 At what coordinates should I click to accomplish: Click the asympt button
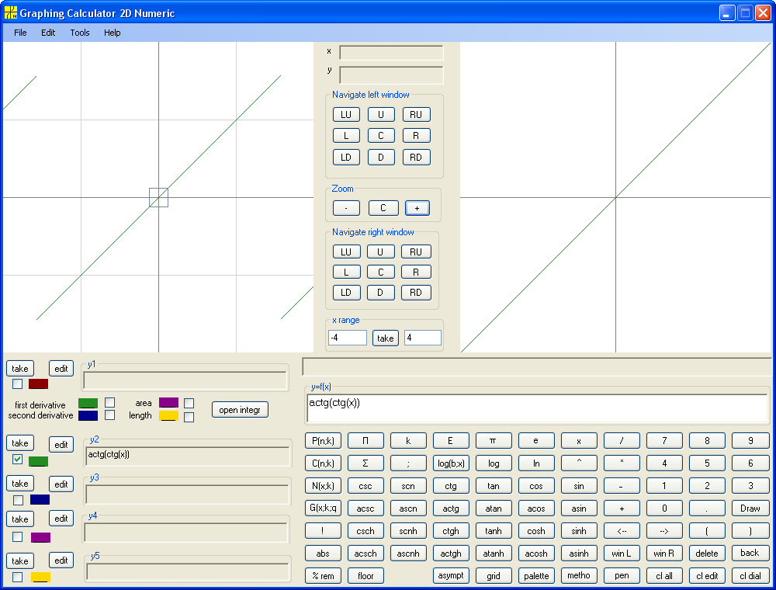tap(451, 576)
